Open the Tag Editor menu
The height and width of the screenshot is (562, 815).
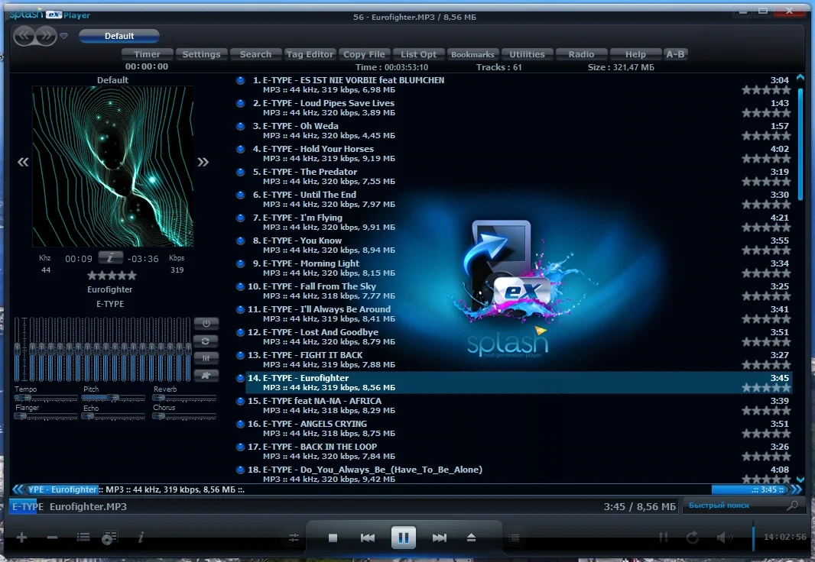click(310, 54)
